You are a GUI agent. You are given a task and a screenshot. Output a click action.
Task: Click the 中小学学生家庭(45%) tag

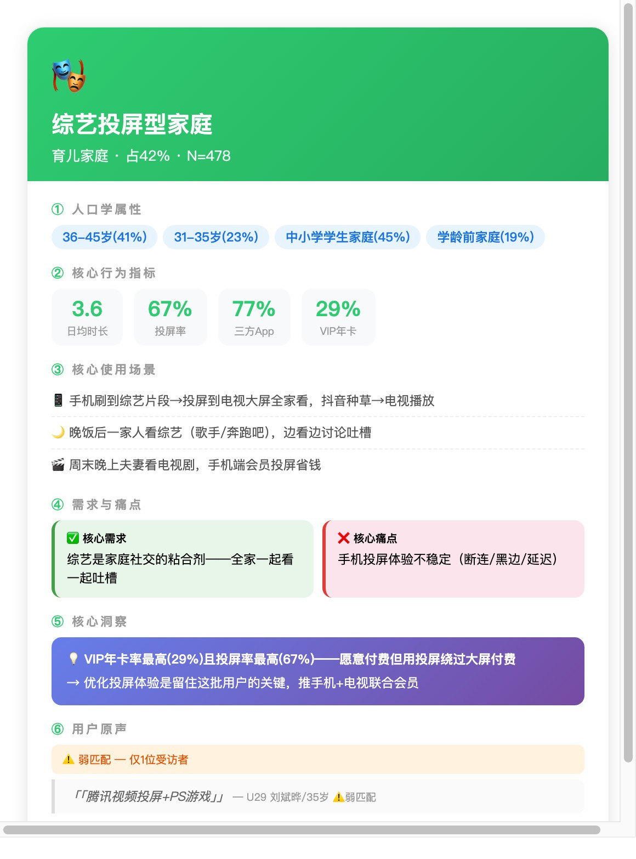[x=348, y=237]
